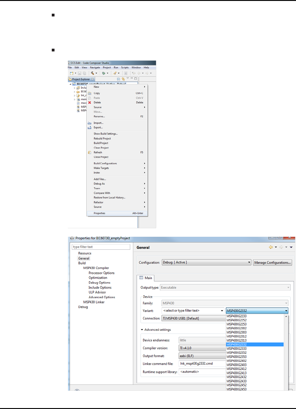The image size is (296, 409).
Task: Click the forward arrow in the Properties dialog
Action: click(x=281, y=247)
